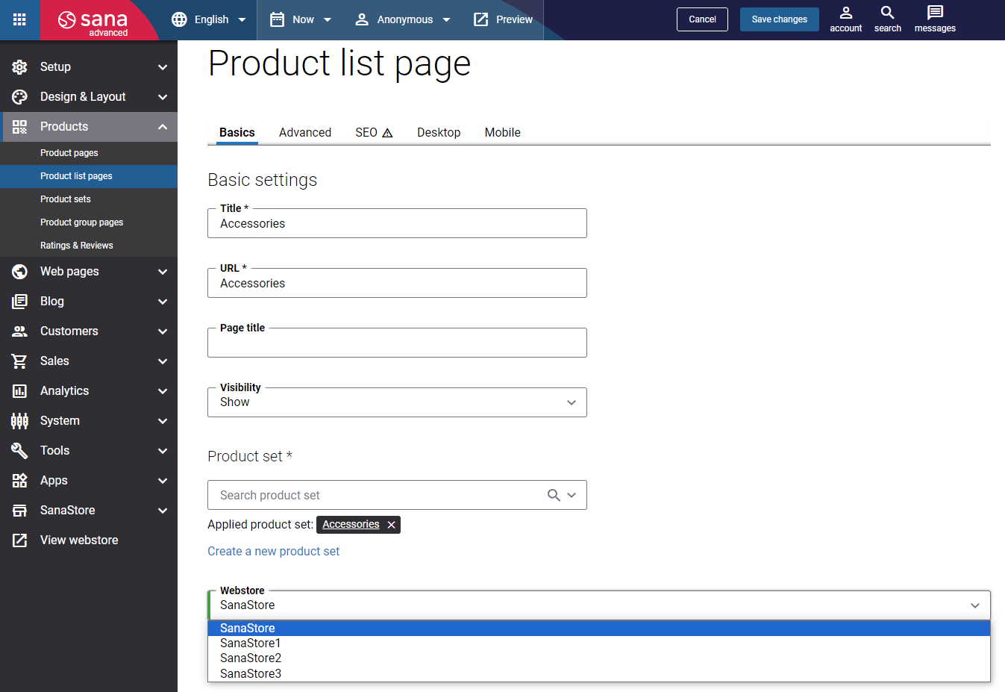Open the Visibility dropdown
This screenshot has width=1005, height=692.
click(397, 402)
